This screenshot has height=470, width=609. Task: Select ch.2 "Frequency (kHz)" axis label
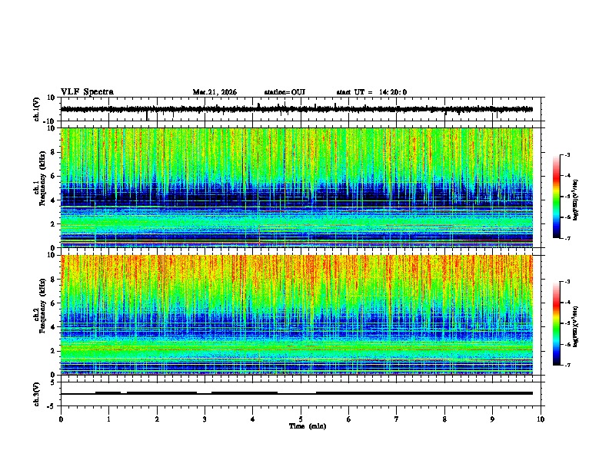click(x=42, y=306)
